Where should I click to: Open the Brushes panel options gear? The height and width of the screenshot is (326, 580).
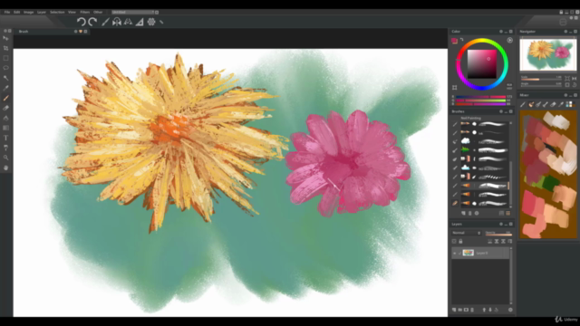click(501, 111)
